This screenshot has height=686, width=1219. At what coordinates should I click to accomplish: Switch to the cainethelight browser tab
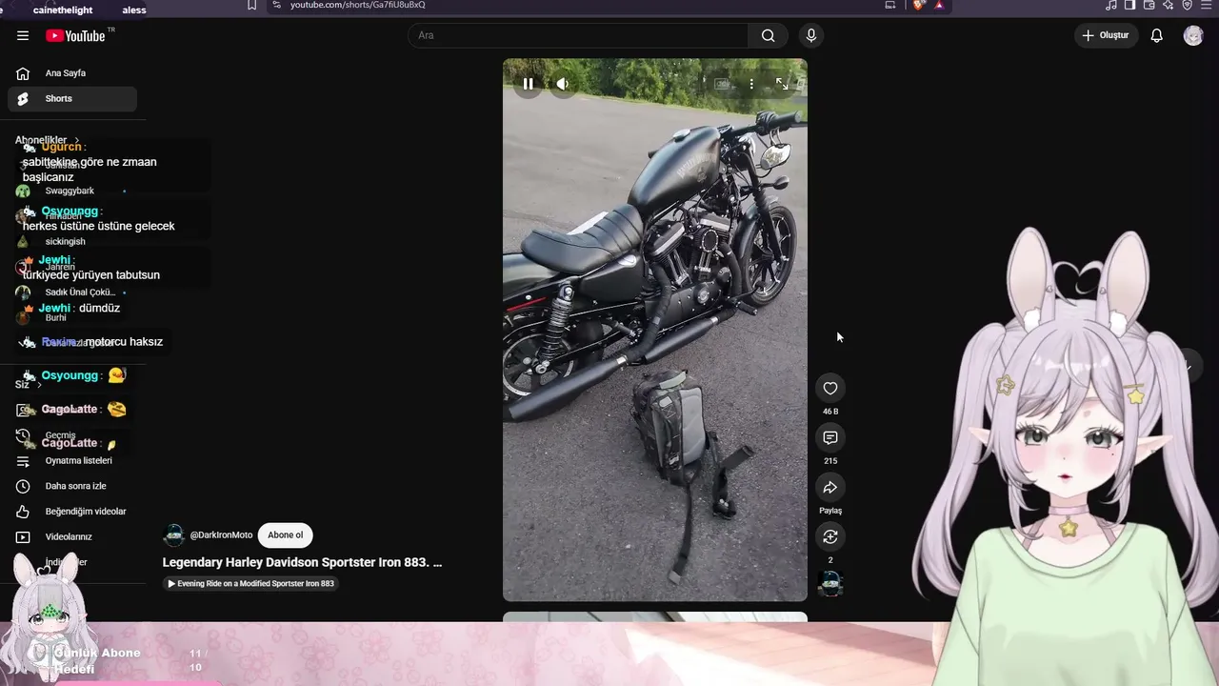[x=64, y=10]
